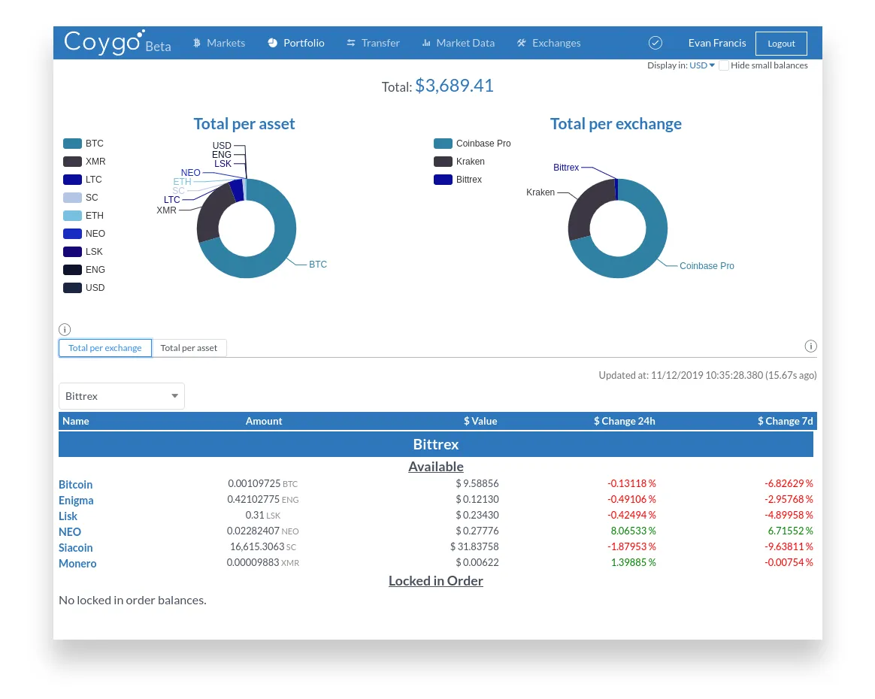Toggle the BTC legend entry in asset chart
Viewport: 875px width, 699px height.
pos(83,144)
